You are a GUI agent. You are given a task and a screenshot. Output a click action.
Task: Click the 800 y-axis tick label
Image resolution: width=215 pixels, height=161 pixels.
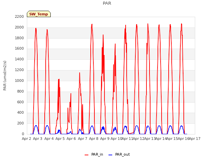click(x=20, y=91)
